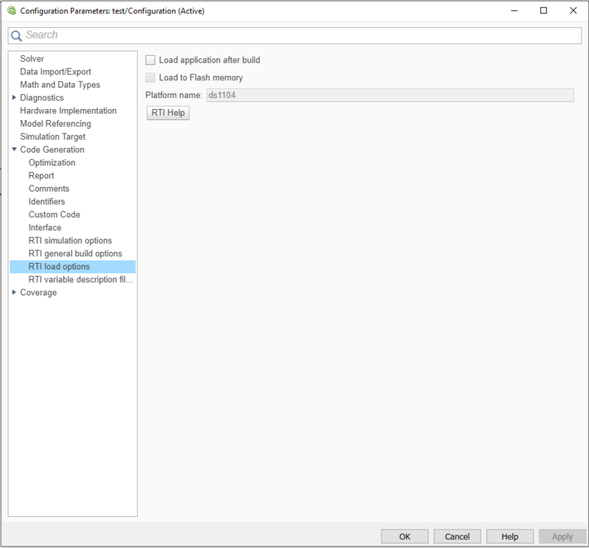Select RTI general build options
589x548 pixels.
pos(75,253)
